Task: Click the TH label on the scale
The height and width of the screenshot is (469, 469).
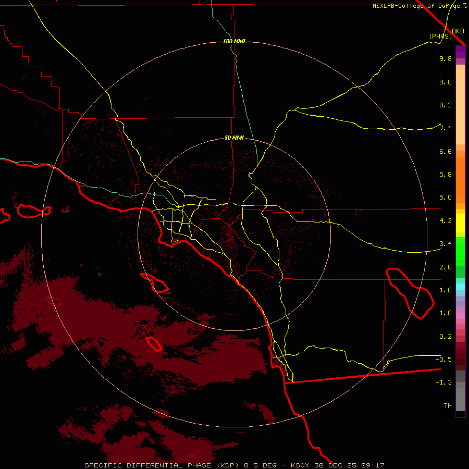Action: click(448, 406)
